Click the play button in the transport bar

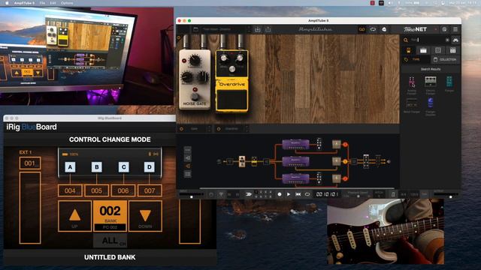coord(289,194)
